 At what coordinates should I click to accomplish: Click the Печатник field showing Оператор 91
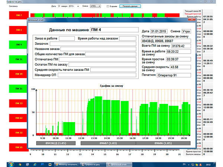point(174,75)
